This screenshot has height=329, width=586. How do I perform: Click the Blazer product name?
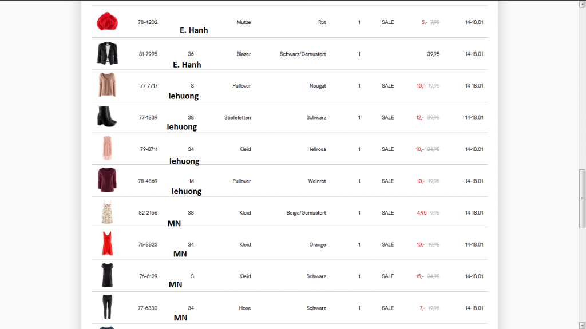tap(243, 54)
